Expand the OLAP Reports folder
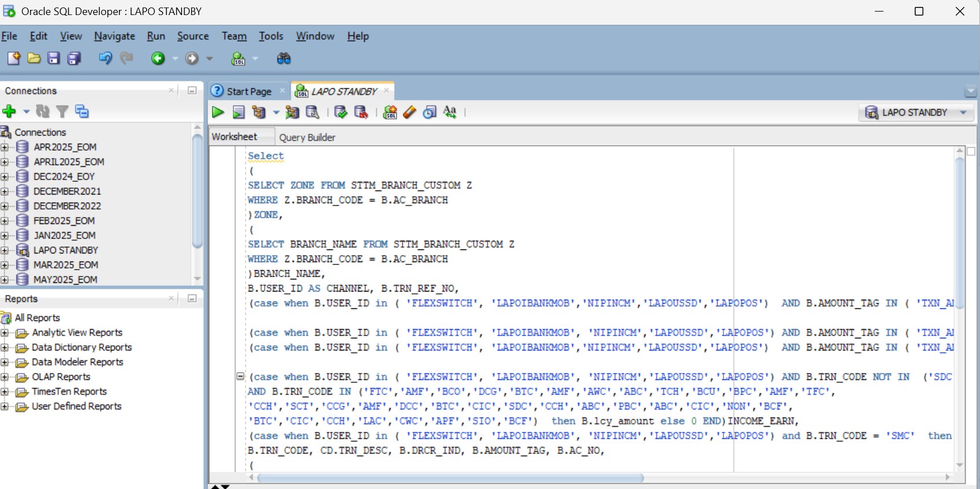The image size is (980, 489). pyautogui.click(x=5, y=377)
